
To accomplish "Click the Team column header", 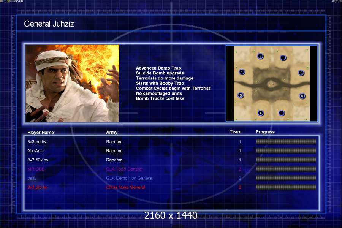I will pos(236,131).
